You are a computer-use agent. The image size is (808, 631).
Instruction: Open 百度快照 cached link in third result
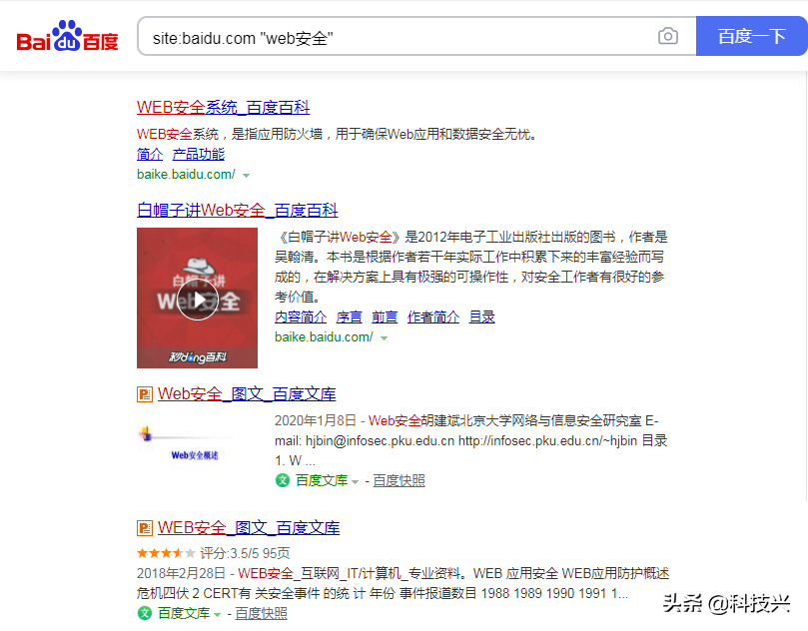(x=399, y=480)
